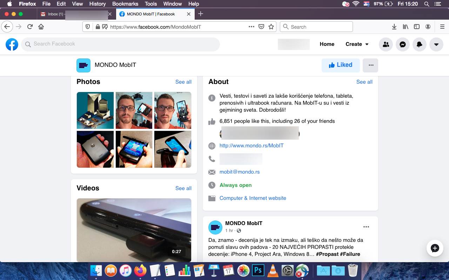Viewport: 449px width, 280px height.
Task: Click the Facebook logo home icon
Action: point(12,44)
